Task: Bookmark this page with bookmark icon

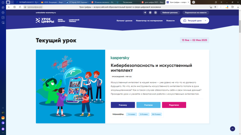Action: 215,7
